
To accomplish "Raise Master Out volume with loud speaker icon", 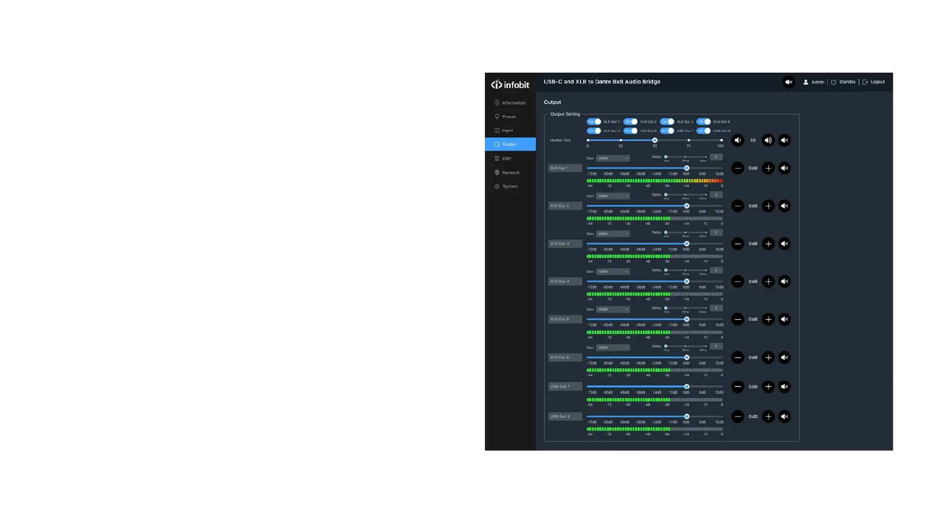I will pos(768,140).
